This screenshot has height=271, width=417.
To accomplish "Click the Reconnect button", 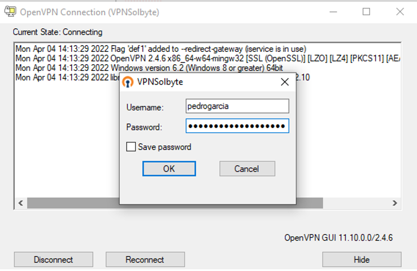I will coord(145,259).
